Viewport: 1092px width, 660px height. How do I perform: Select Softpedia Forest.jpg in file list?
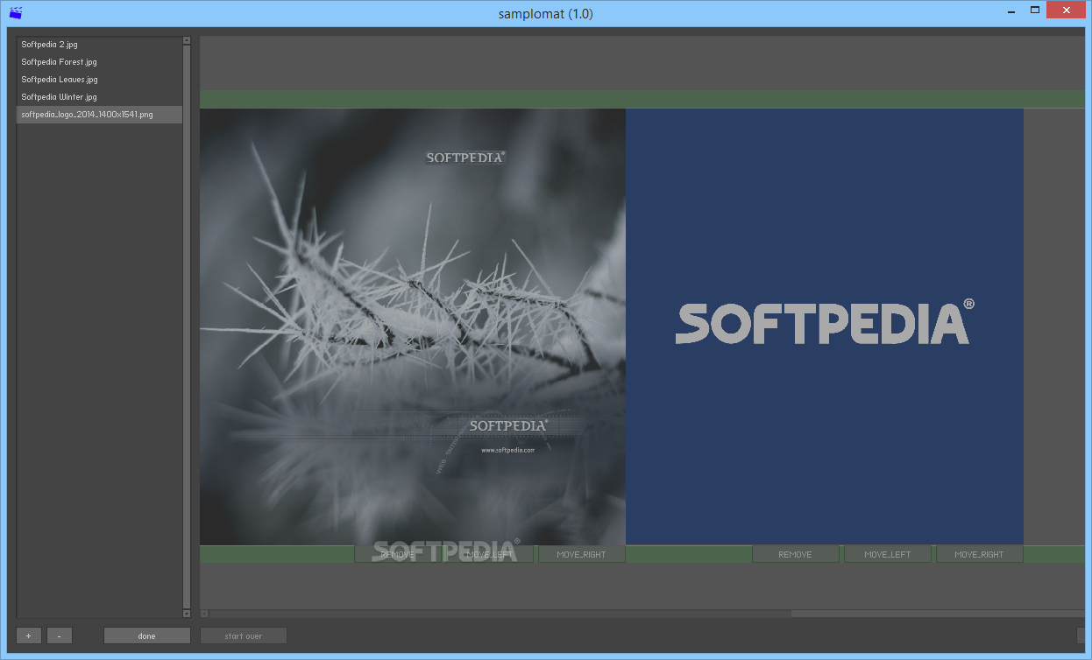click(x=99, y=61)
